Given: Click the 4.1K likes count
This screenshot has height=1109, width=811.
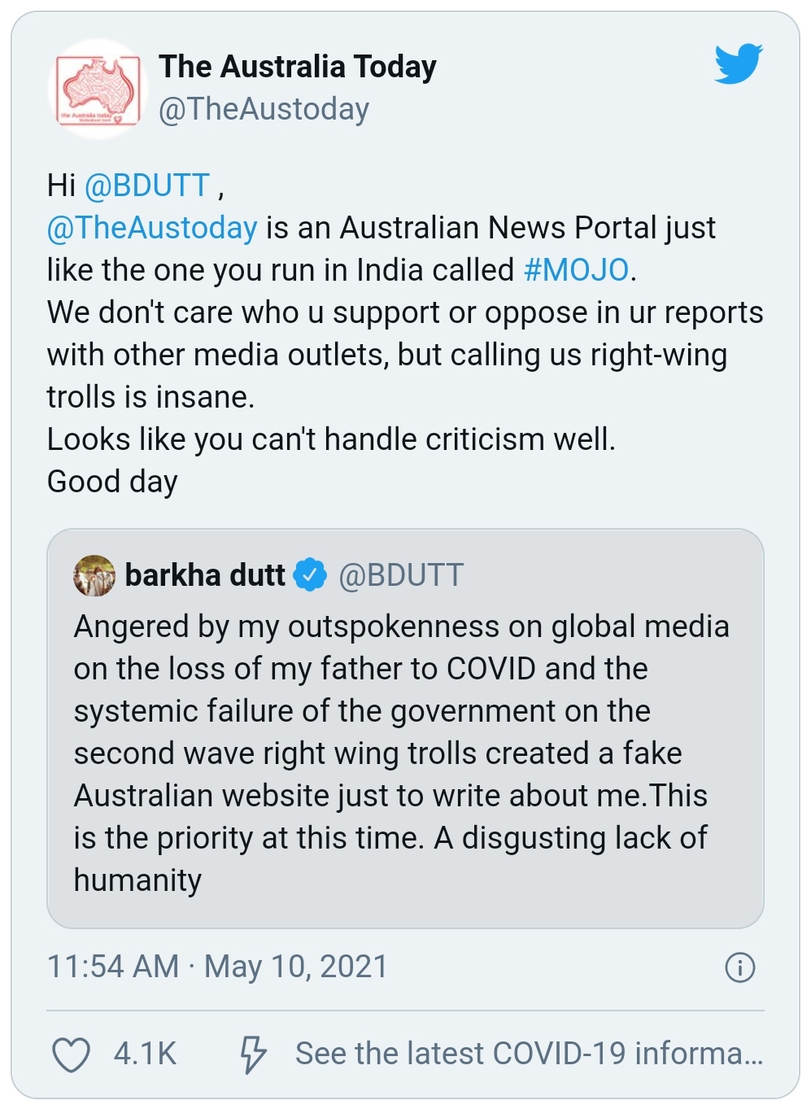Looking at the screenshot, I should coord(145,1054).
